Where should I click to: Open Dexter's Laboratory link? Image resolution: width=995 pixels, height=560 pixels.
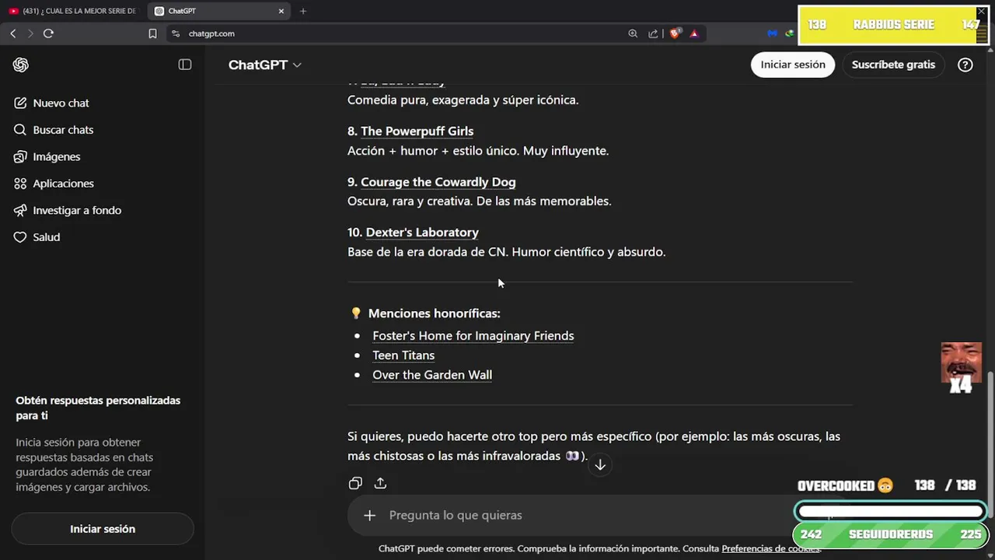click(422, 233)
